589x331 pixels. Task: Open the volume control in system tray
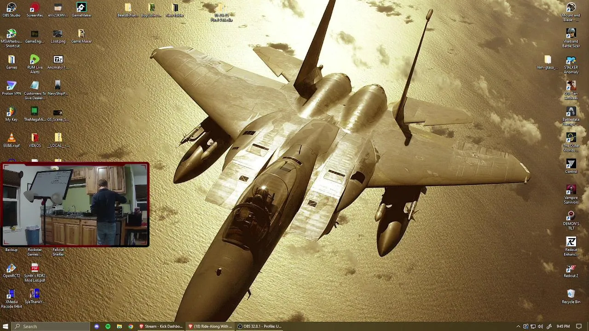point(540,326)
